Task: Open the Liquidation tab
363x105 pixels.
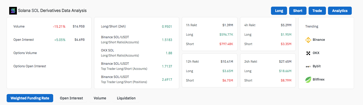Action: (126, 98)
